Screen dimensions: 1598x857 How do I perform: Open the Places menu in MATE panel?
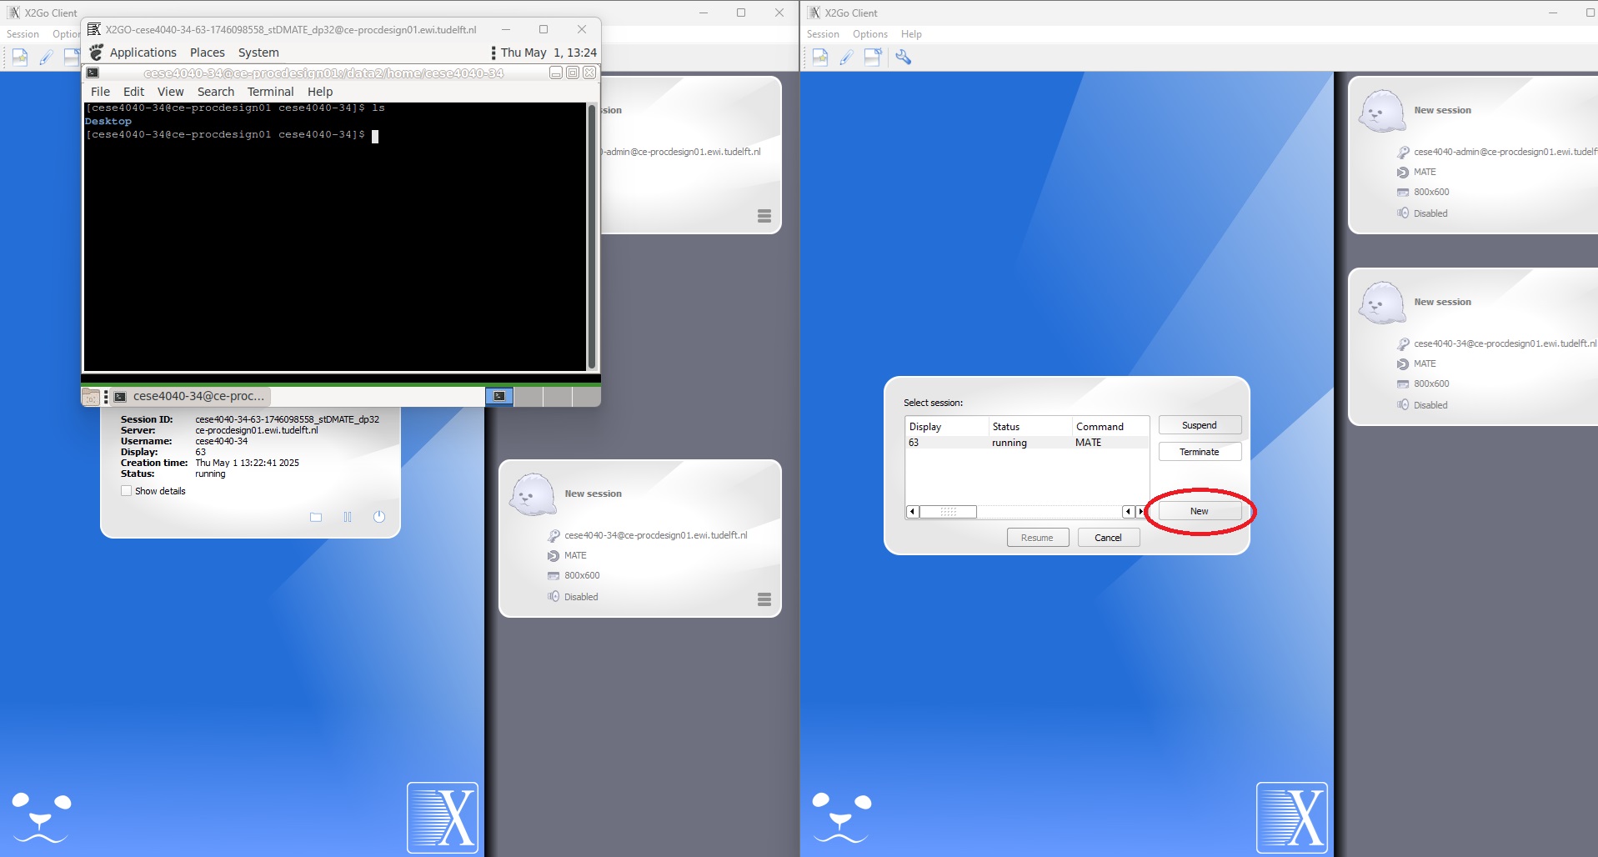(208, 53)
